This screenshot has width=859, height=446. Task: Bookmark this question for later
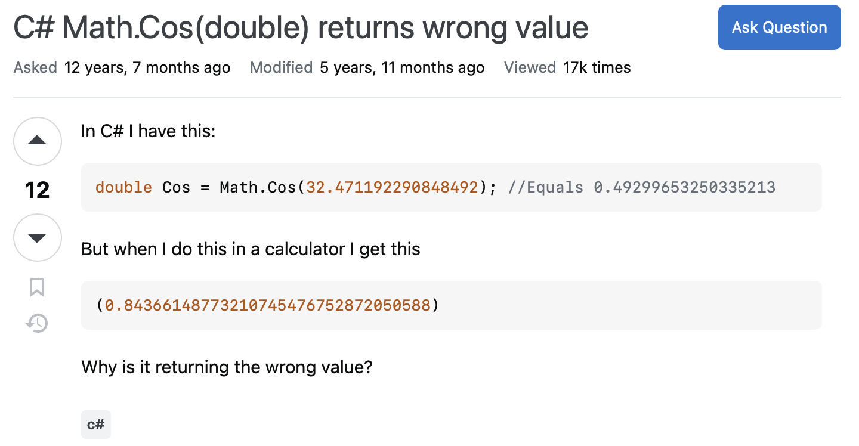pyautogui.click(x=37, y=287)
